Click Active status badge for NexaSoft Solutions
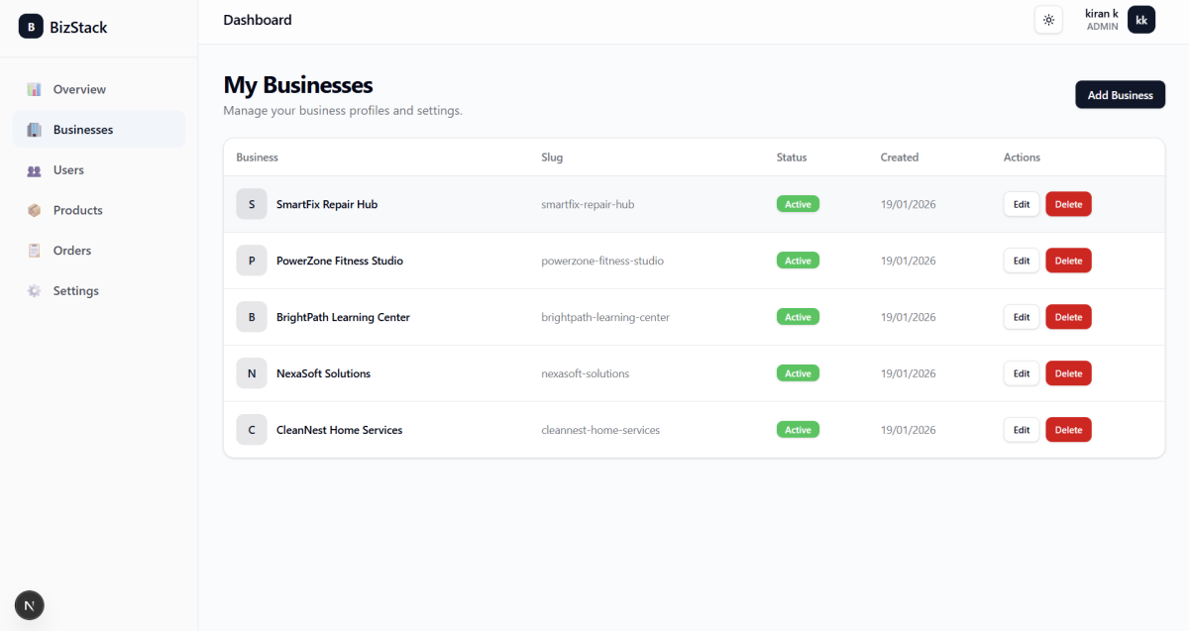 [798, 373]
